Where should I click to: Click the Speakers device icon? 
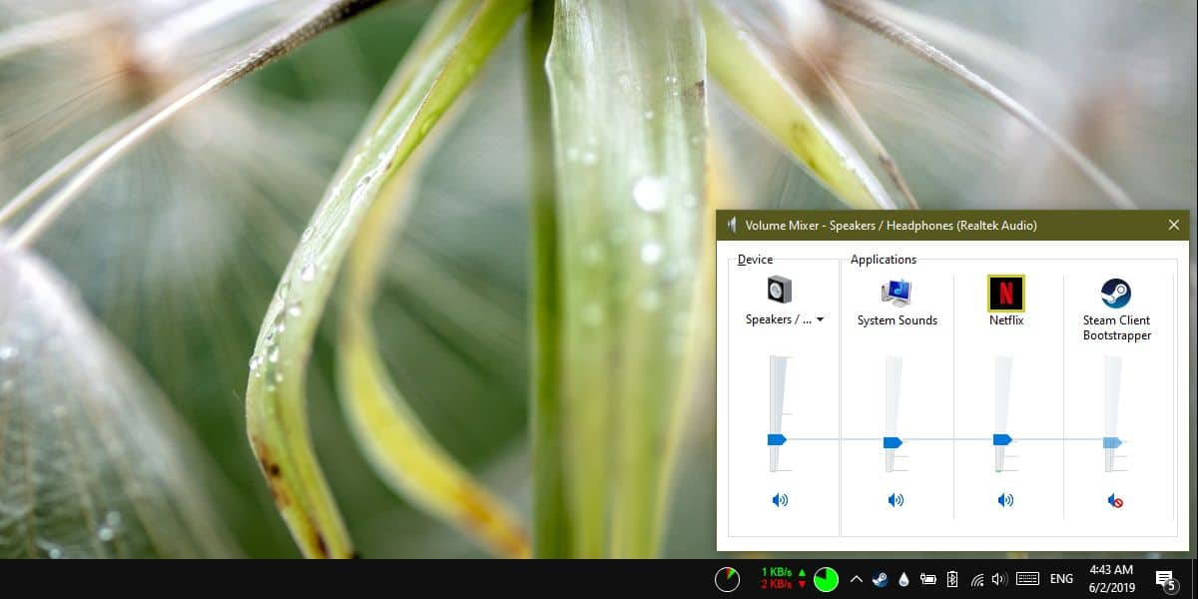point(780,291)
